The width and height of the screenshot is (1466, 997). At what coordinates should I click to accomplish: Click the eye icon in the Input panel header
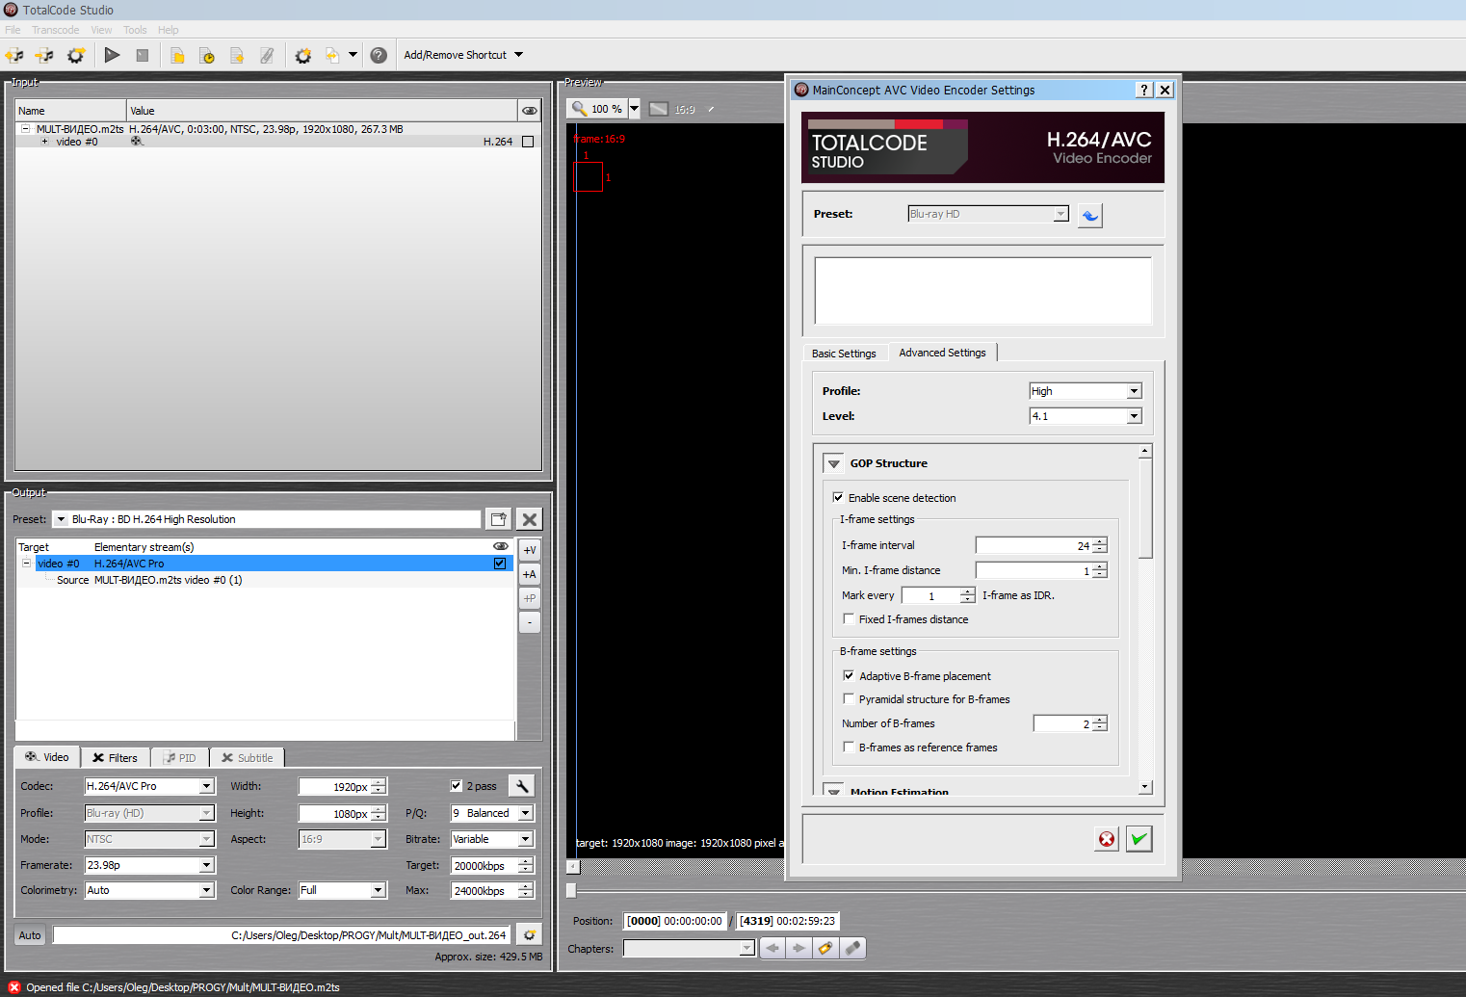tap(530, 110)
